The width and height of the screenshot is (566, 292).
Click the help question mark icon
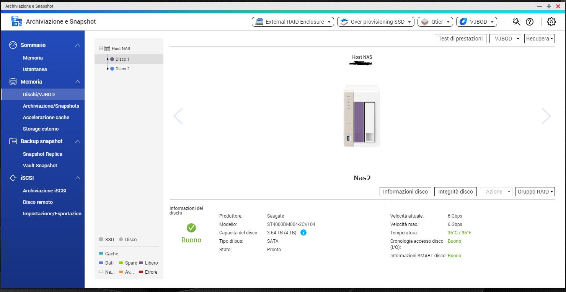[530, 22]
